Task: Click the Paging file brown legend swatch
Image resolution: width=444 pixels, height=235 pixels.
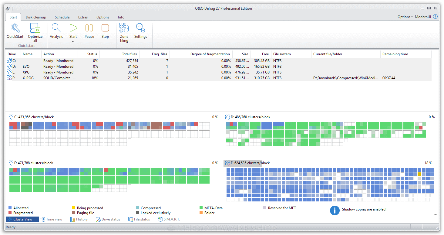Action: click(74, 213)
